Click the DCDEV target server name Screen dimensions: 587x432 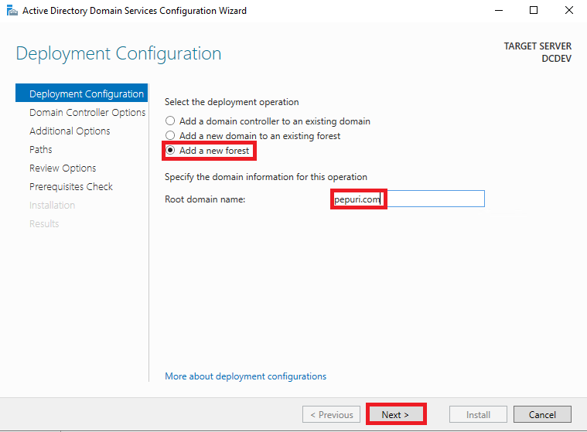[x=556, y=59]
